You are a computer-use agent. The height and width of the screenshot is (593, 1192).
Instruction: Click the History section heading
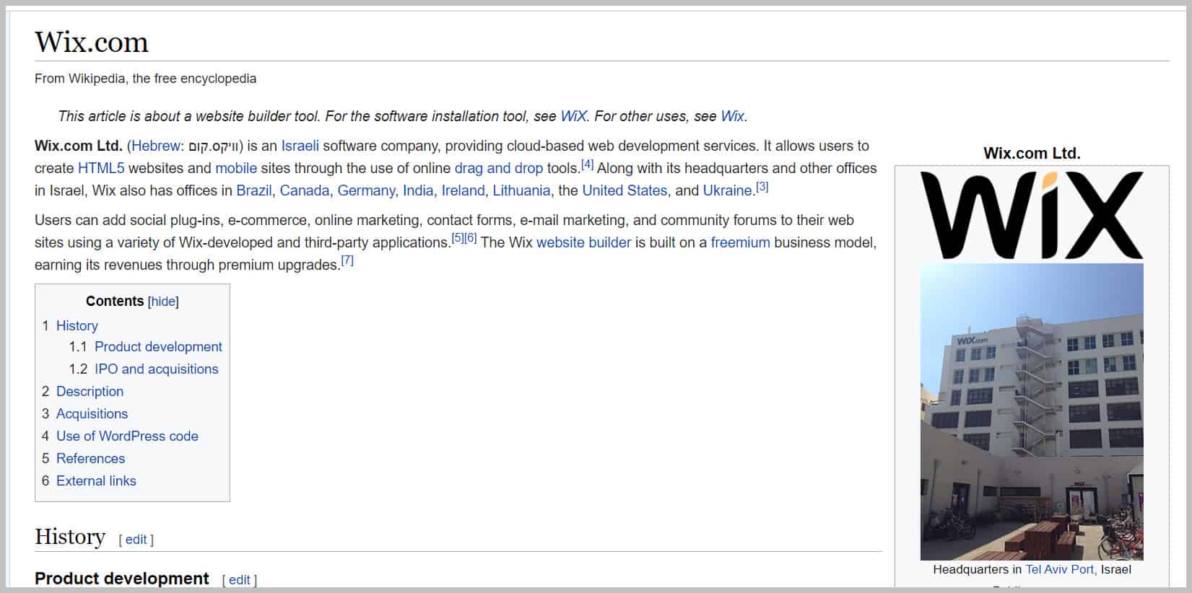pos(70,537)
